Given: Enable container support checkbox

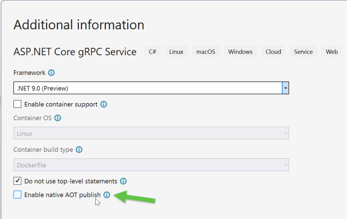Looking at the screenshot, I should tap(17, 104).
